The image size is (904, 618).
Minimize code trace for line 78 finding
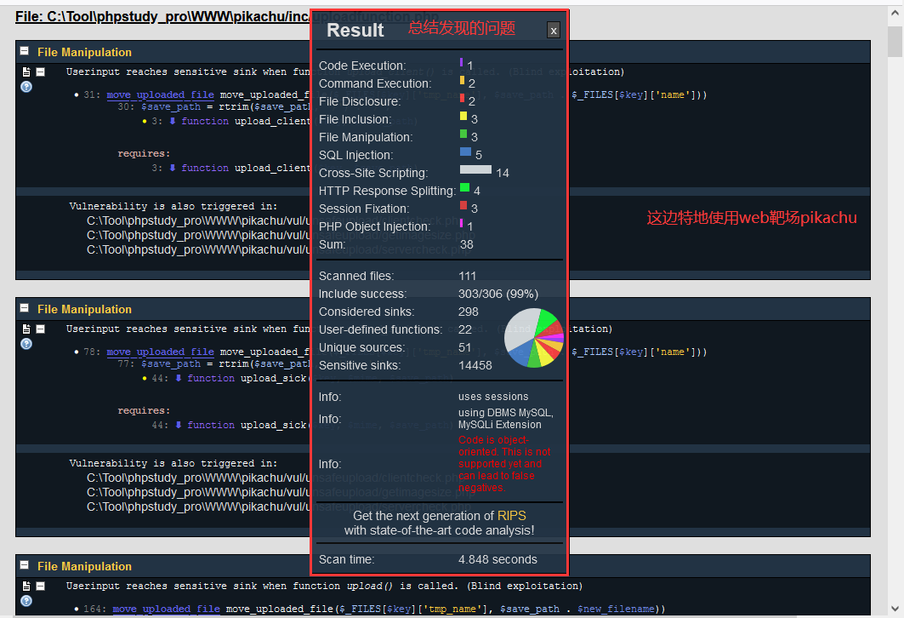click(40, 329)
